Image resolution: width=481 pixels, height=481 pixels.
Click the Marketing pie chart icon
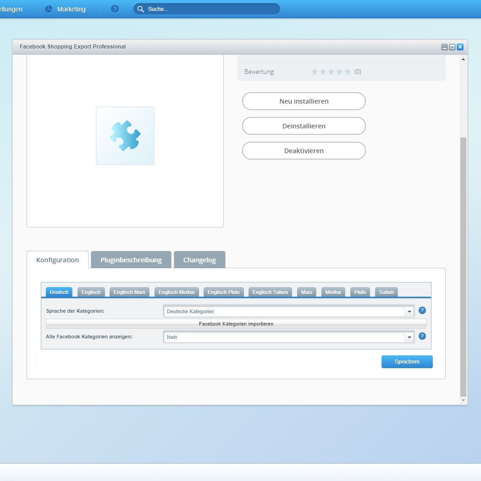(49, 9)
